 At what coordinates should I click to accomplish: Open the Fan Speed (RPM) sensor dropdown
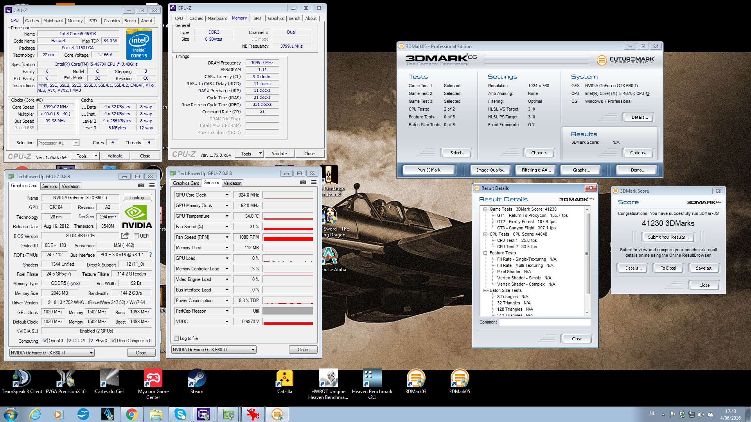(x=226, y=237)
